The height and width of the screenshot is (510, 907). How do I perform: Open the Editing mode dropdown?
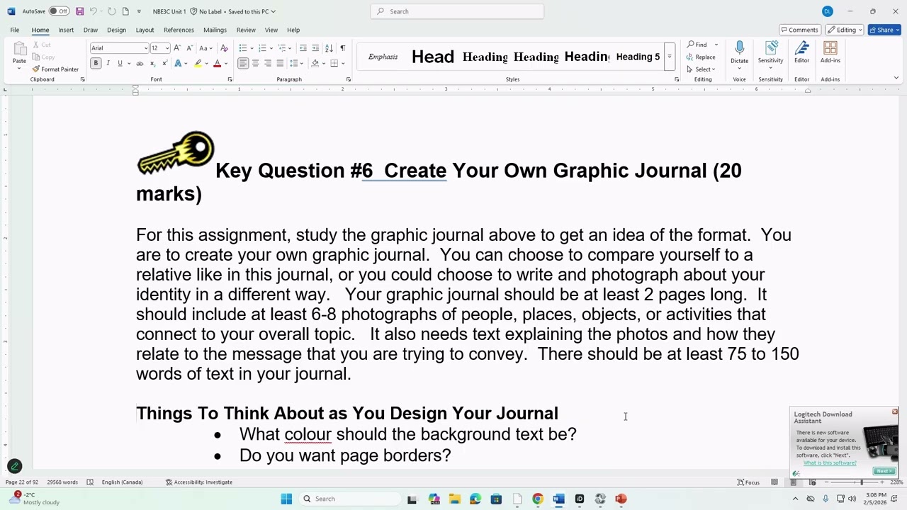[x=846, y=30]
